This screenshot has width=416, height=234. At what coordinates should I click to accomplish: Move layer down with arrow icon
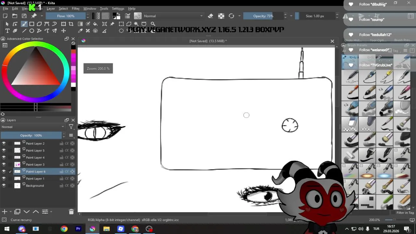pyautogui.click(x=27, y=212)
